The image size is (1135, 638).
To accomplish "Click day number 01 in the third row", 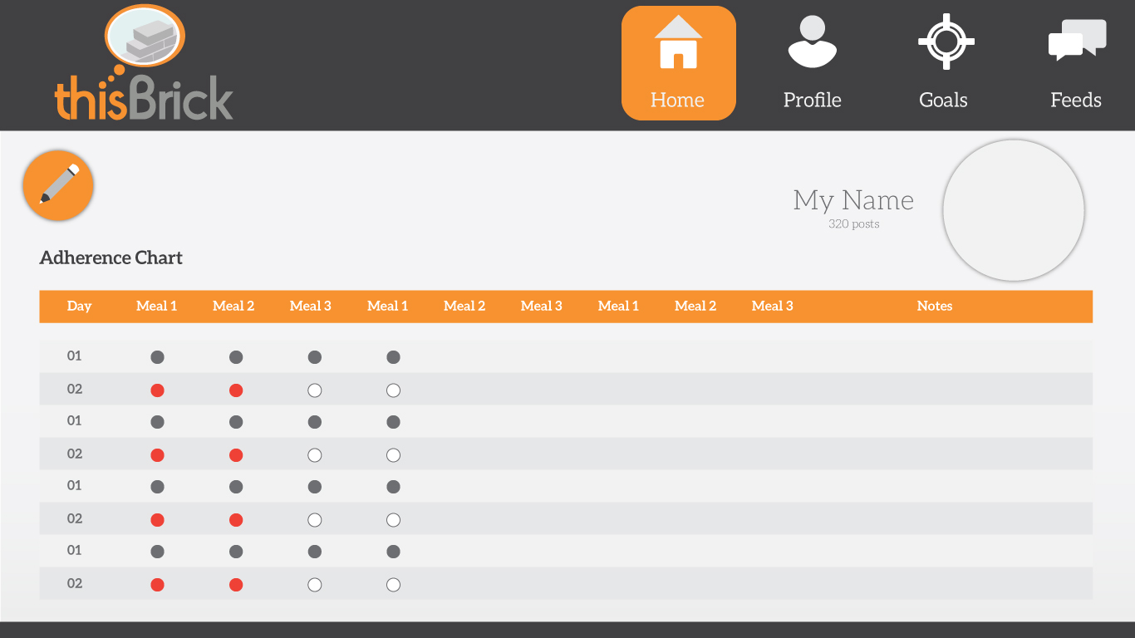I will point(75,421).
